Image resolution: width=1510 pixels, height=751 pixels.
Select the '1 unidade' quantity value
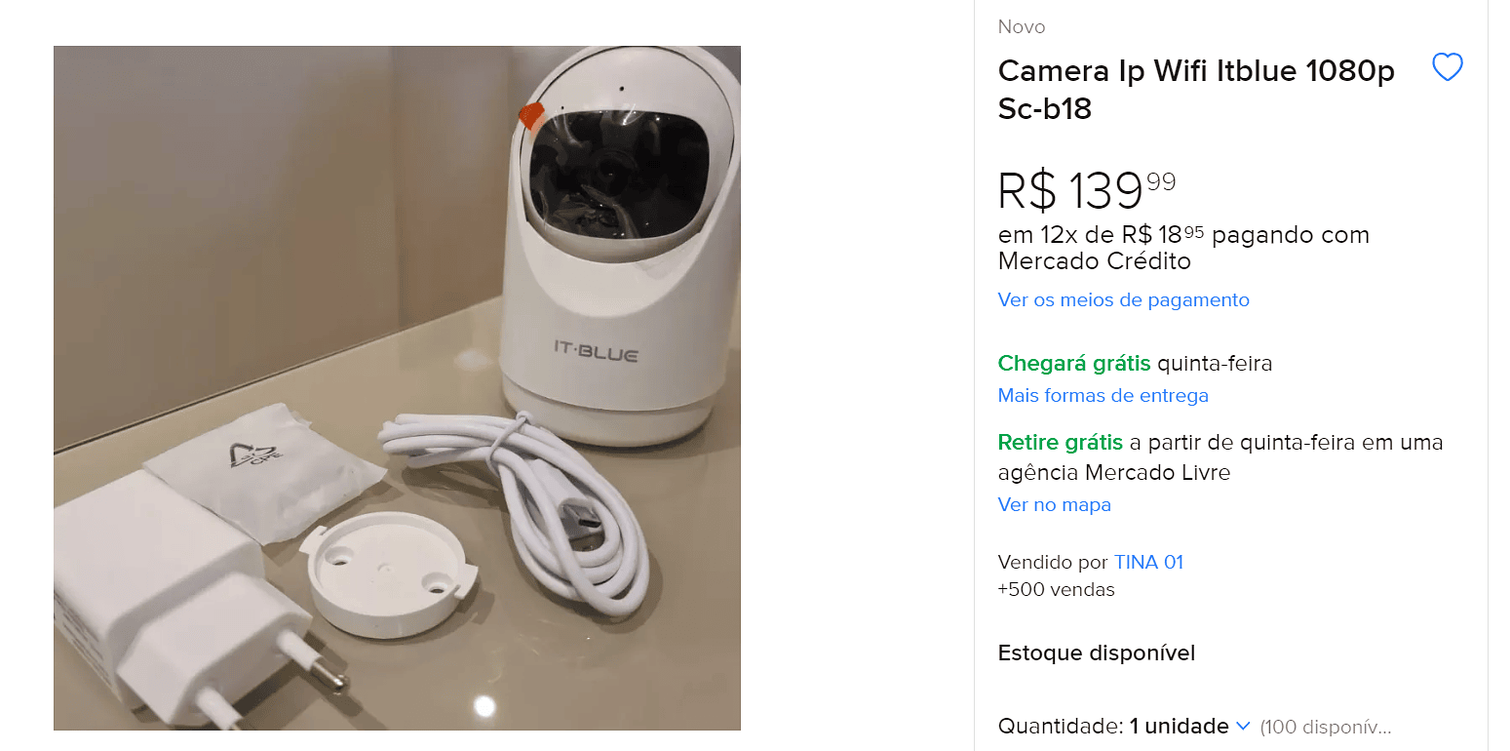pyautogui.click(x=1179, y=727)
